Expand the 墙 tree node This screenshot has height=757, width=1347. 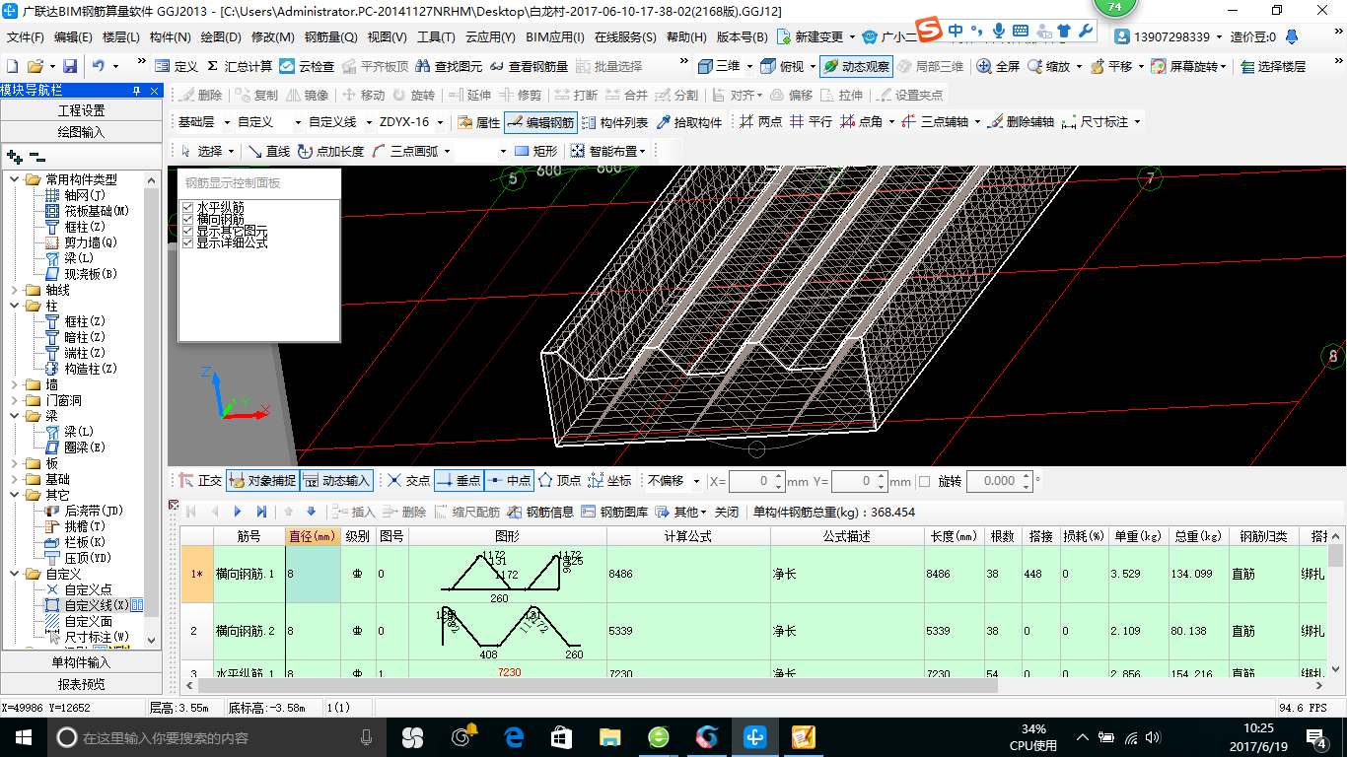click(x=14, y=384)
